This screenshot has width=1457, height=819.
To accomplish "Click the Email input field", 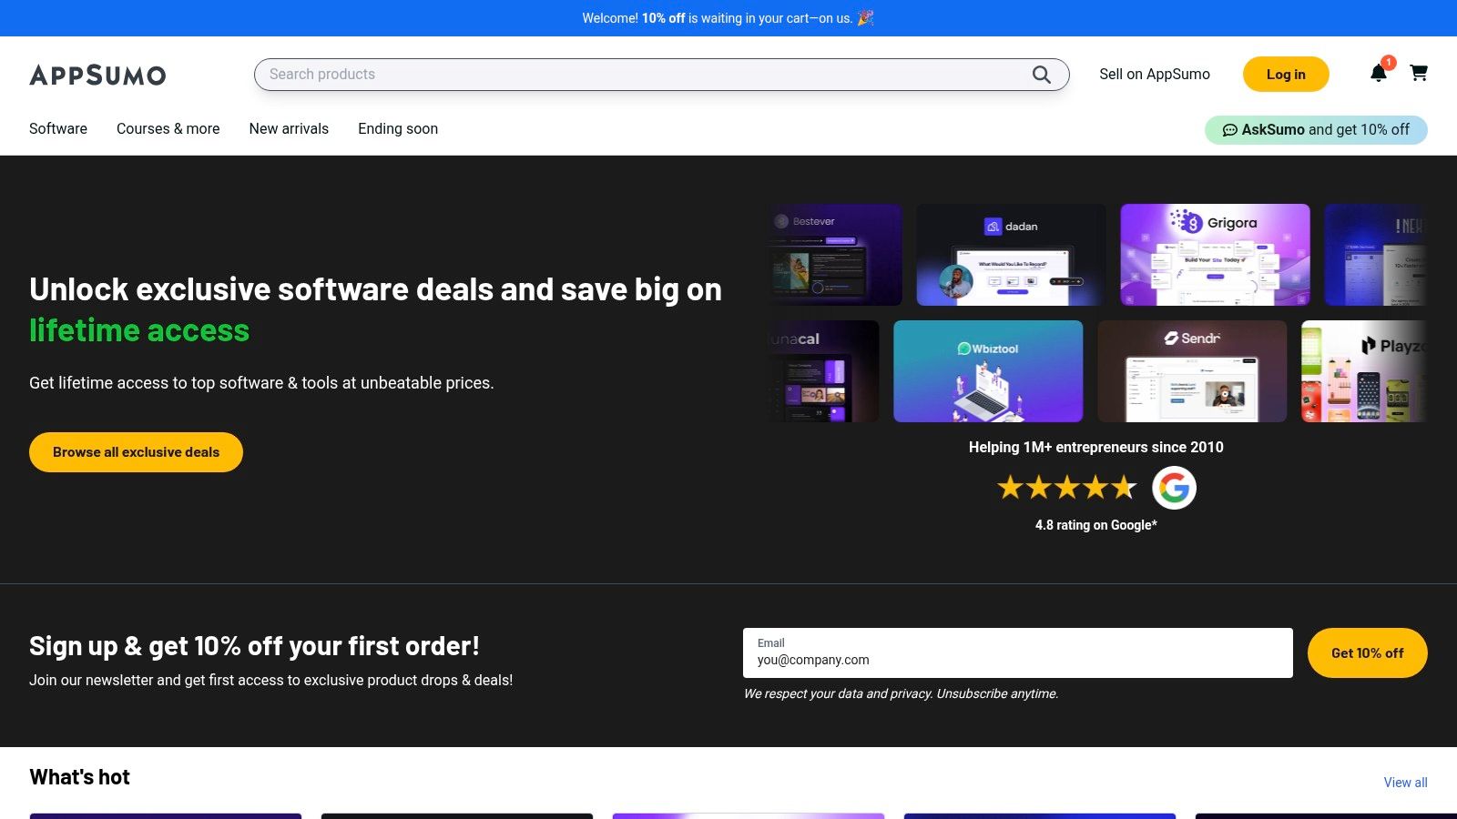I will point(1017,652).
